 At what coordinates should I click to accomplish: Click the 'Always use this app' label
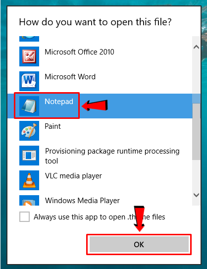coord(100,217)
